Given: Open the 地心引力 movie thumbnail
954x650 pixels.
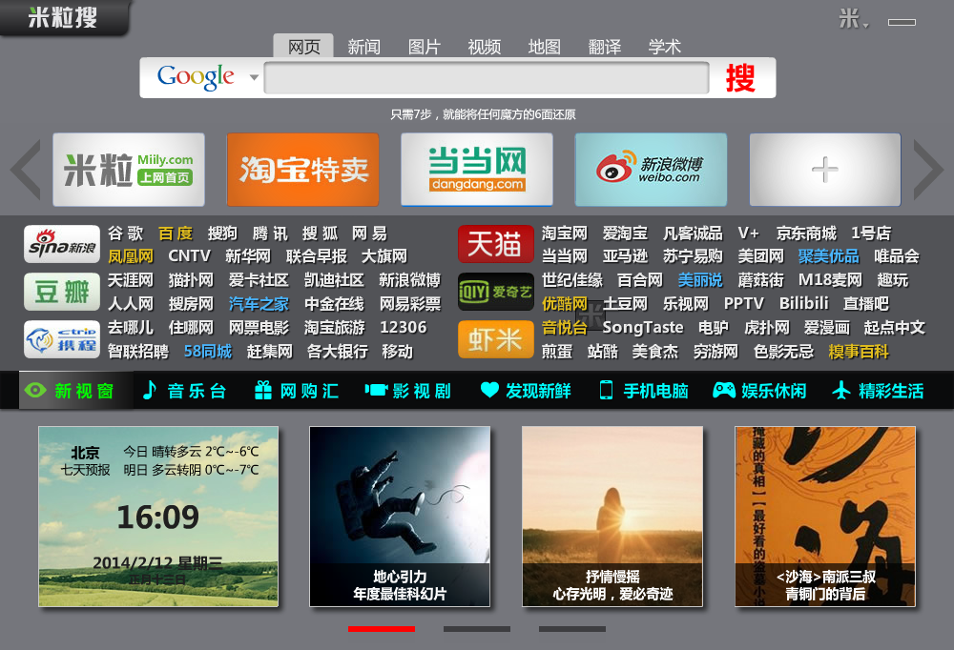Looking at the screenshot, I should 400,517.
